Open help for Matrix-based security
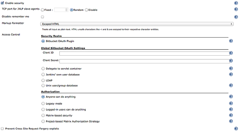This screenshot has height=133, width=239. click(x=231, y=115)
